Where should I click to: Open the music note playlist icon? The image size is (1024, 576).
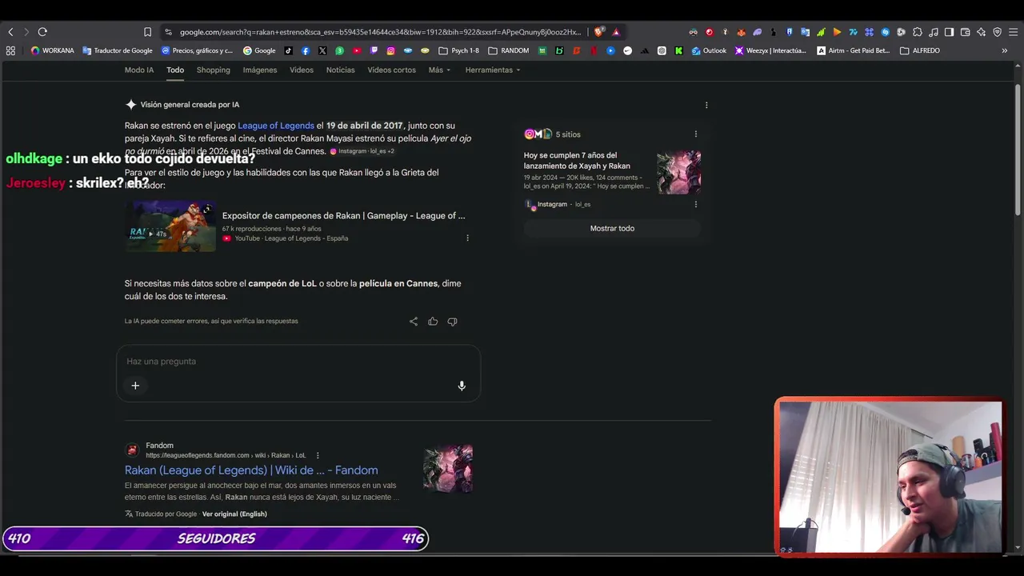pyautogui.click(x=933, y=32)
